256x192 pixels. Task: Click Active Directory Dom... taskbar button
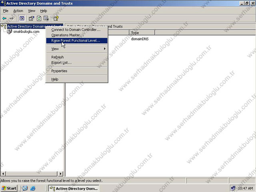[74, 188]
